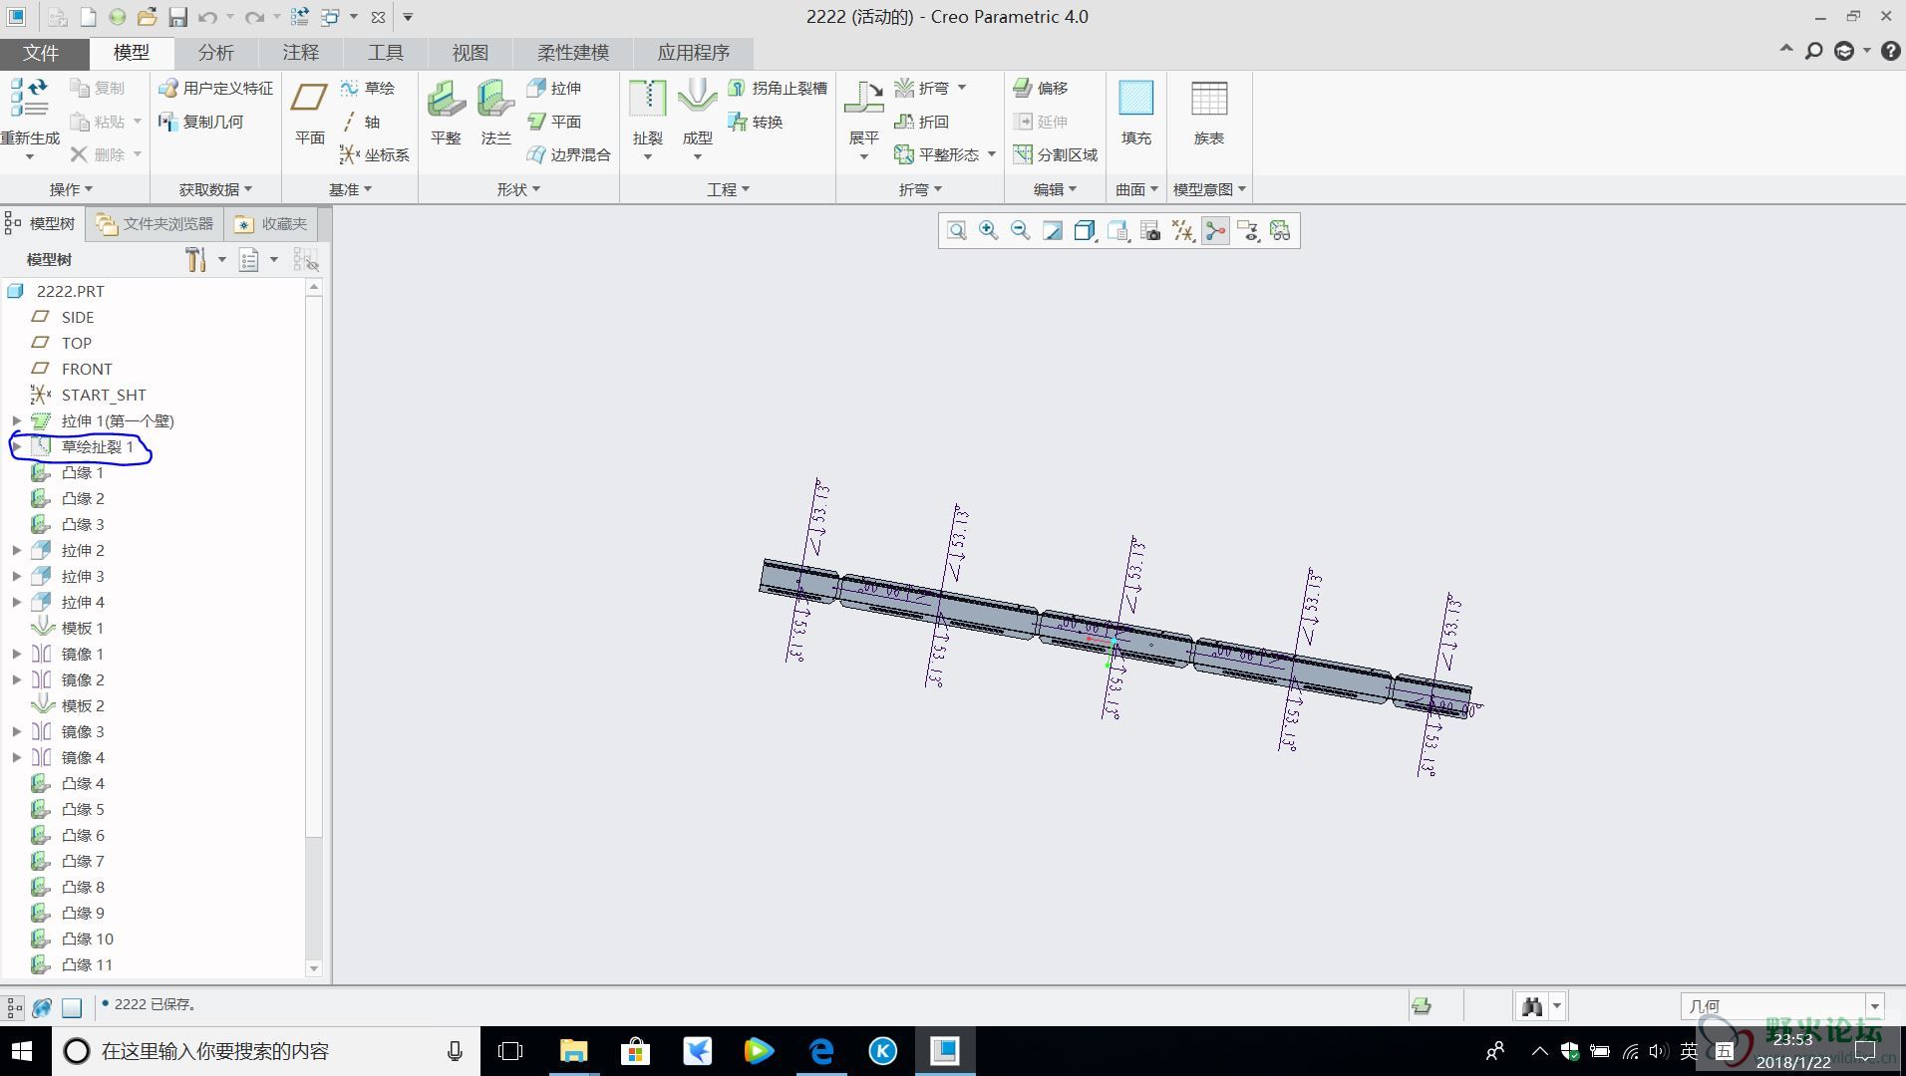Viewport: 1906px width, 1076px height.
Task: Click the Zoom In view icon
Action: point(988,231)
